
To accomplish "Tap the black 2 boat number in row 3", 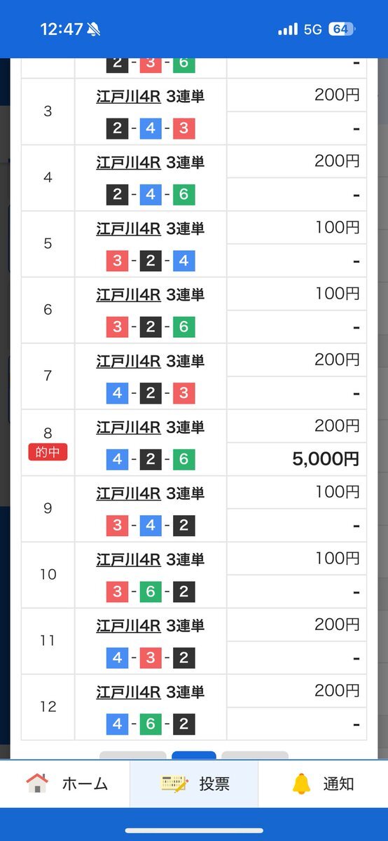I will 117,129.
